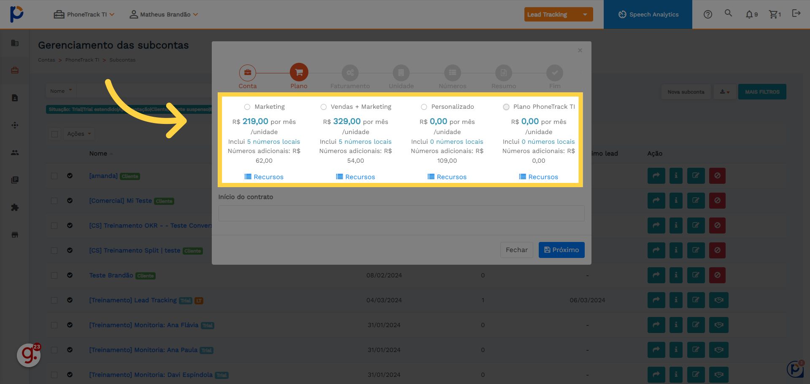Click the Nova subconta button
This screenshot has width=810, height=384.
point(686,92)
